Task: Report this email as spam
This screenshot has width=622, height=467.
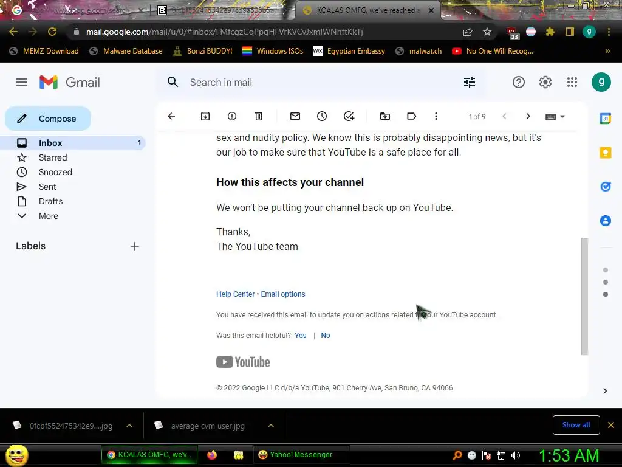Action: pyautogui.click(x=232, y=116)
